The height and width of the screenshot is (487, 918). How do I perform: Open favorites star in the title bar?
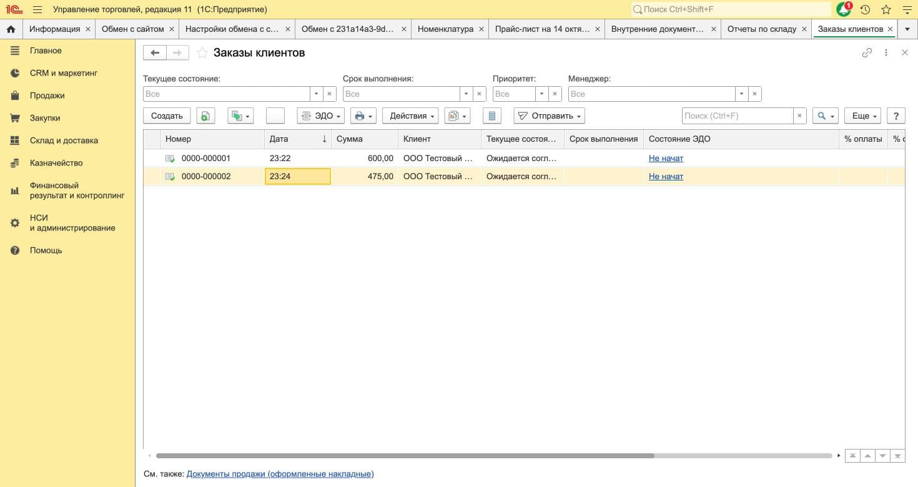(x=886, y=9)
